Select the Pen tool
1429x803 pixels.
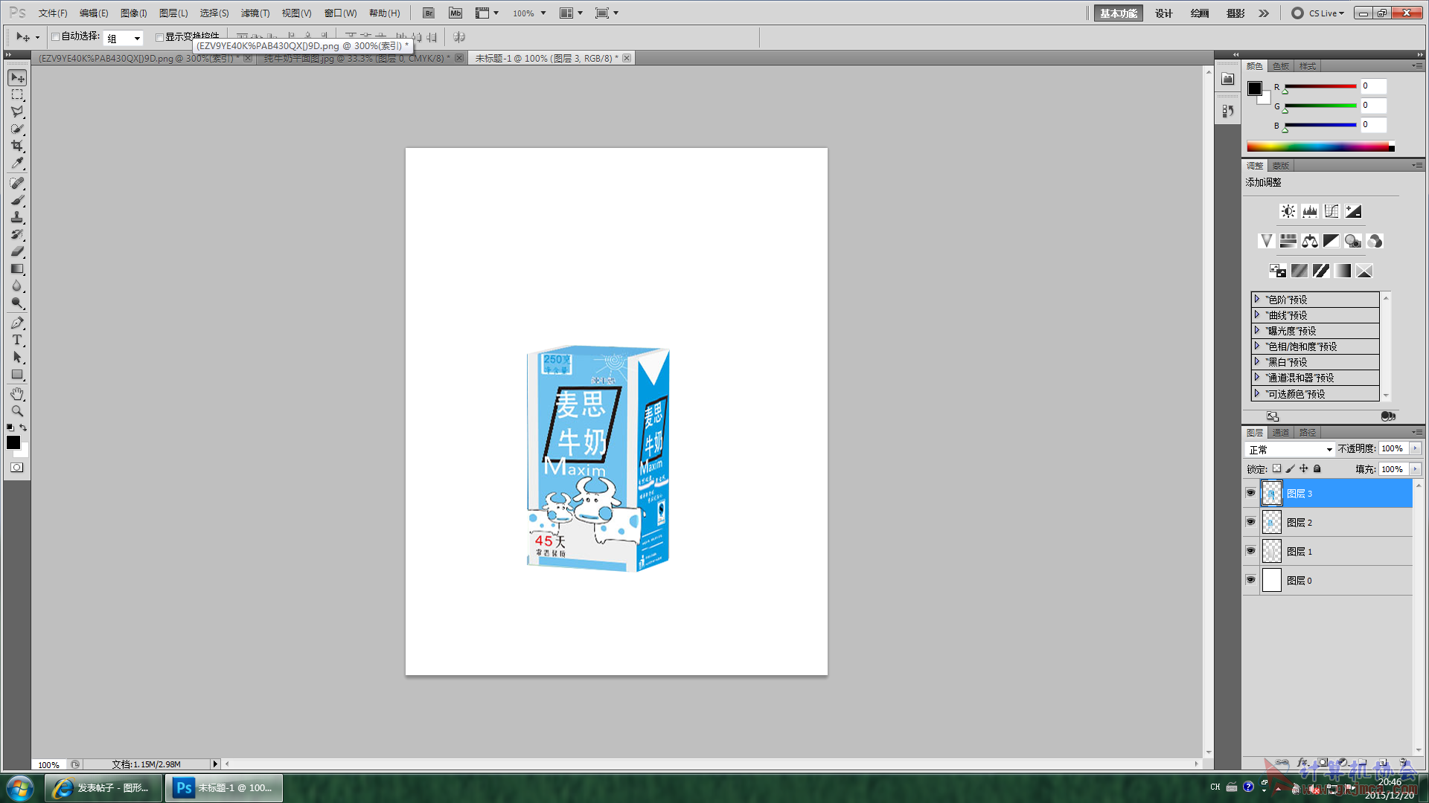pyautogui.click(x=17, y=323)
